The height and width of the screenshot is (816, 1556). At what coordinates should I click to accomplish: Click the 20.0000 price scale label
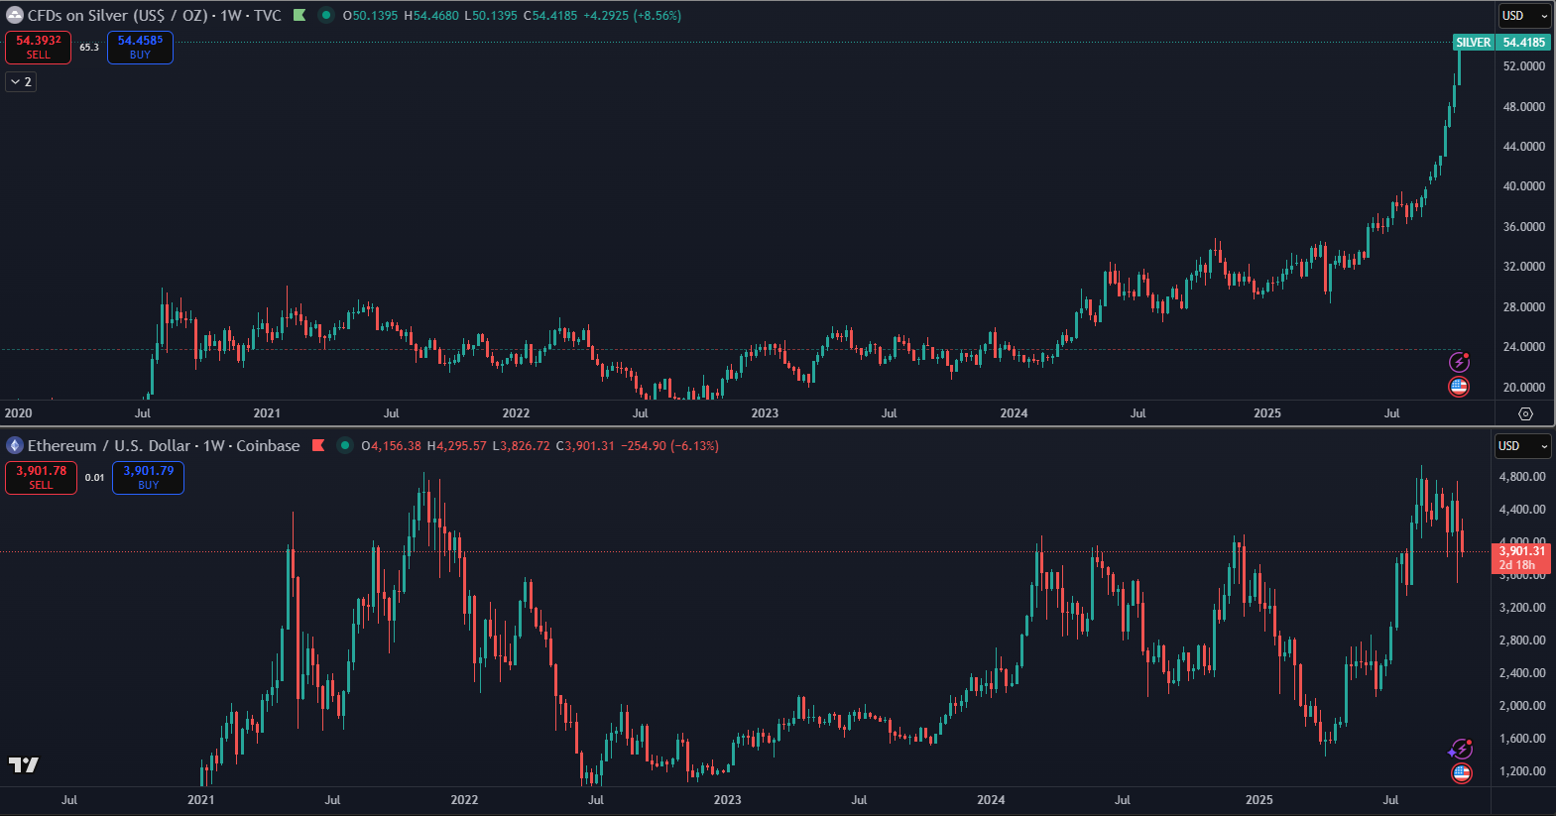pos(1524,388)
